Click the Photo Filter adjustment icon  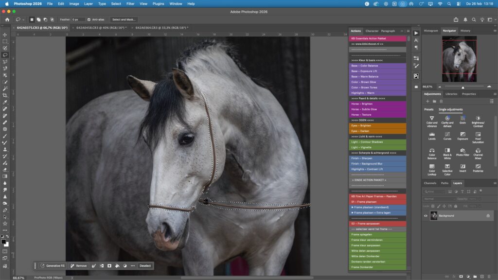[462, 151]
